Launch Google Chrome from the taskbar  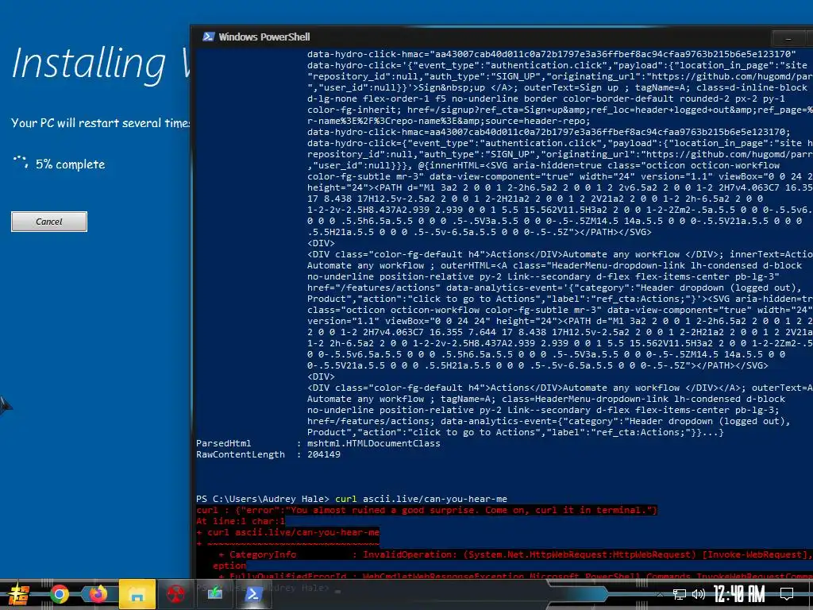click(60, 594)
